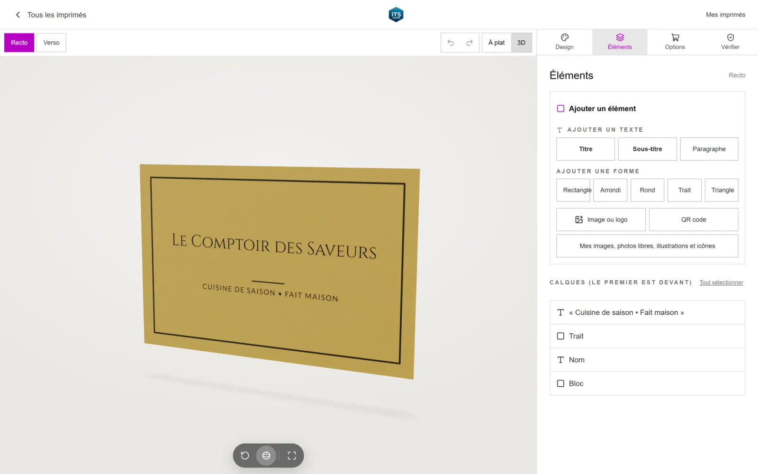Open Mes imprimés

click(725, 15)
